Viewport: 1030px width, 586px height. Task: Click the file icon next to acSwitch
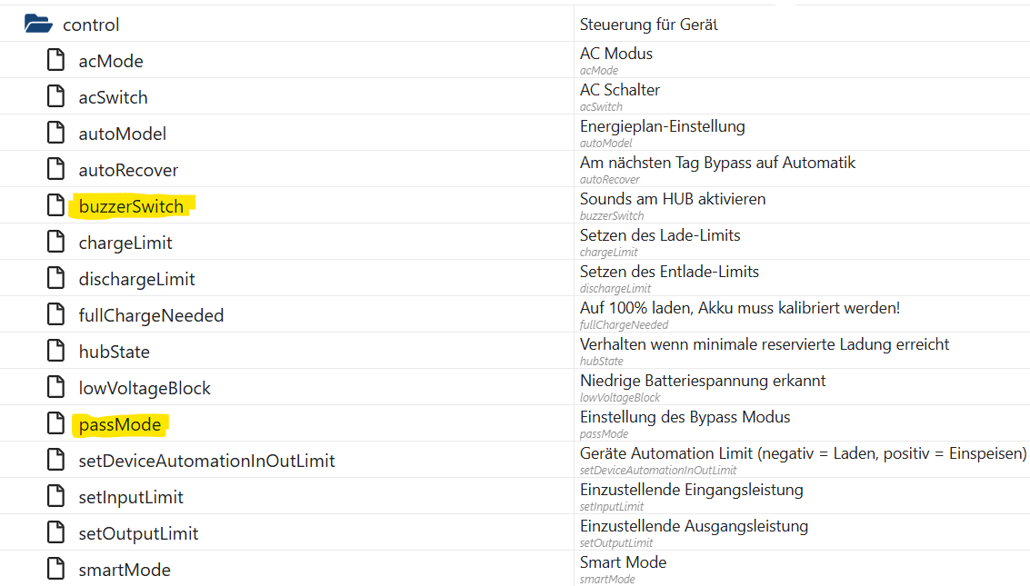click(56, 97)
